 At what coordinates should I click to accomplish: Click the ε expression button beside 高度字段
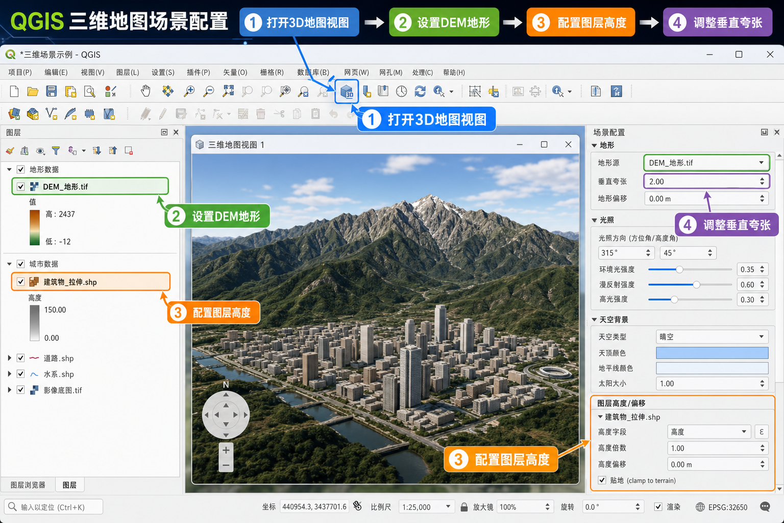point(762,432)
